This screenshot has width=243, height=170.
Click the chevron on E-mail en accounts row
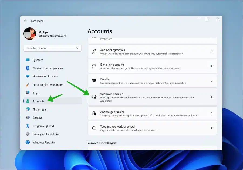point(211,66)
